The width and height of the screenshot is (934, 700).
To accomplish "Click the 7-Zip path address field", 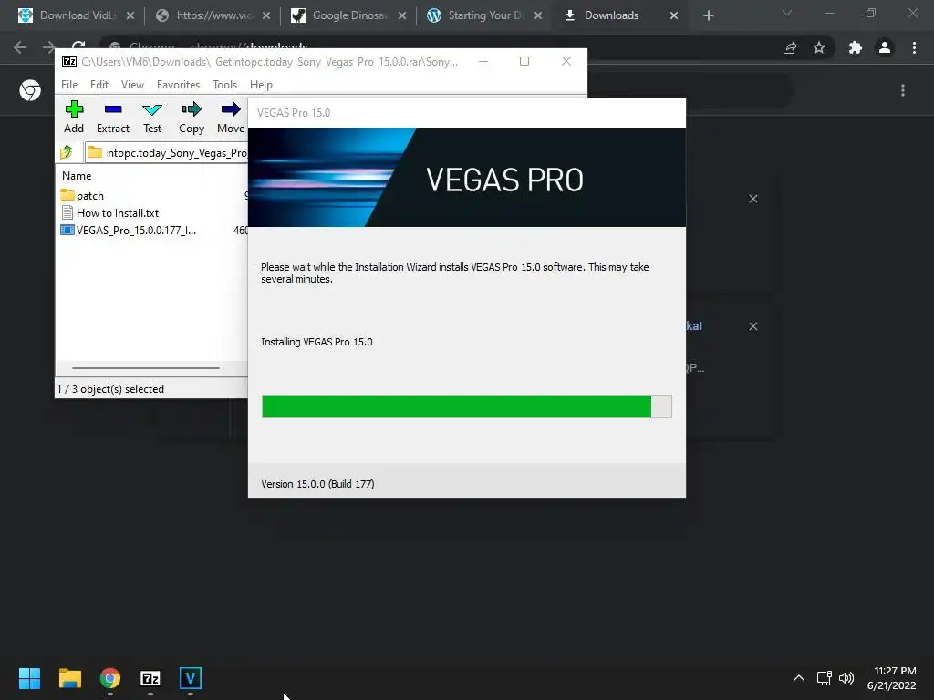I will coord(167,152).
